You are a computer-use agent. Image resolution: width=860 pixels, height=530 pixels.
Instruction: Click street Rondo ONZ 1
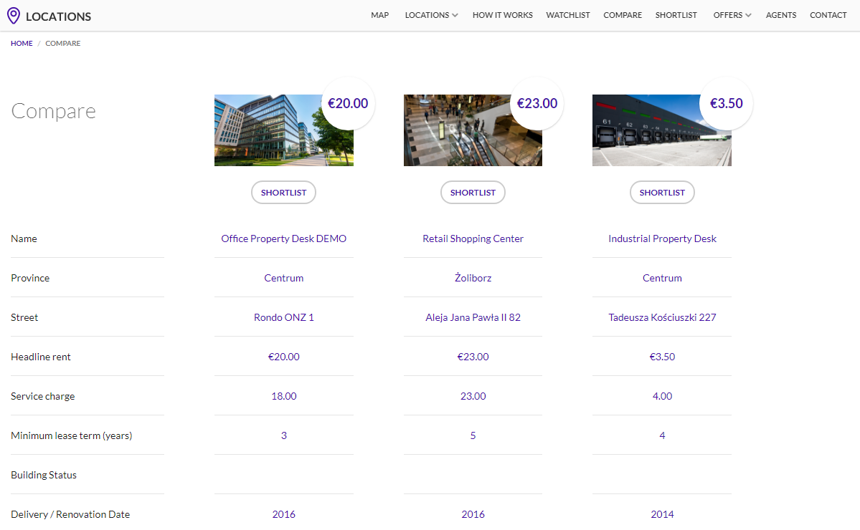pos(283,317)
